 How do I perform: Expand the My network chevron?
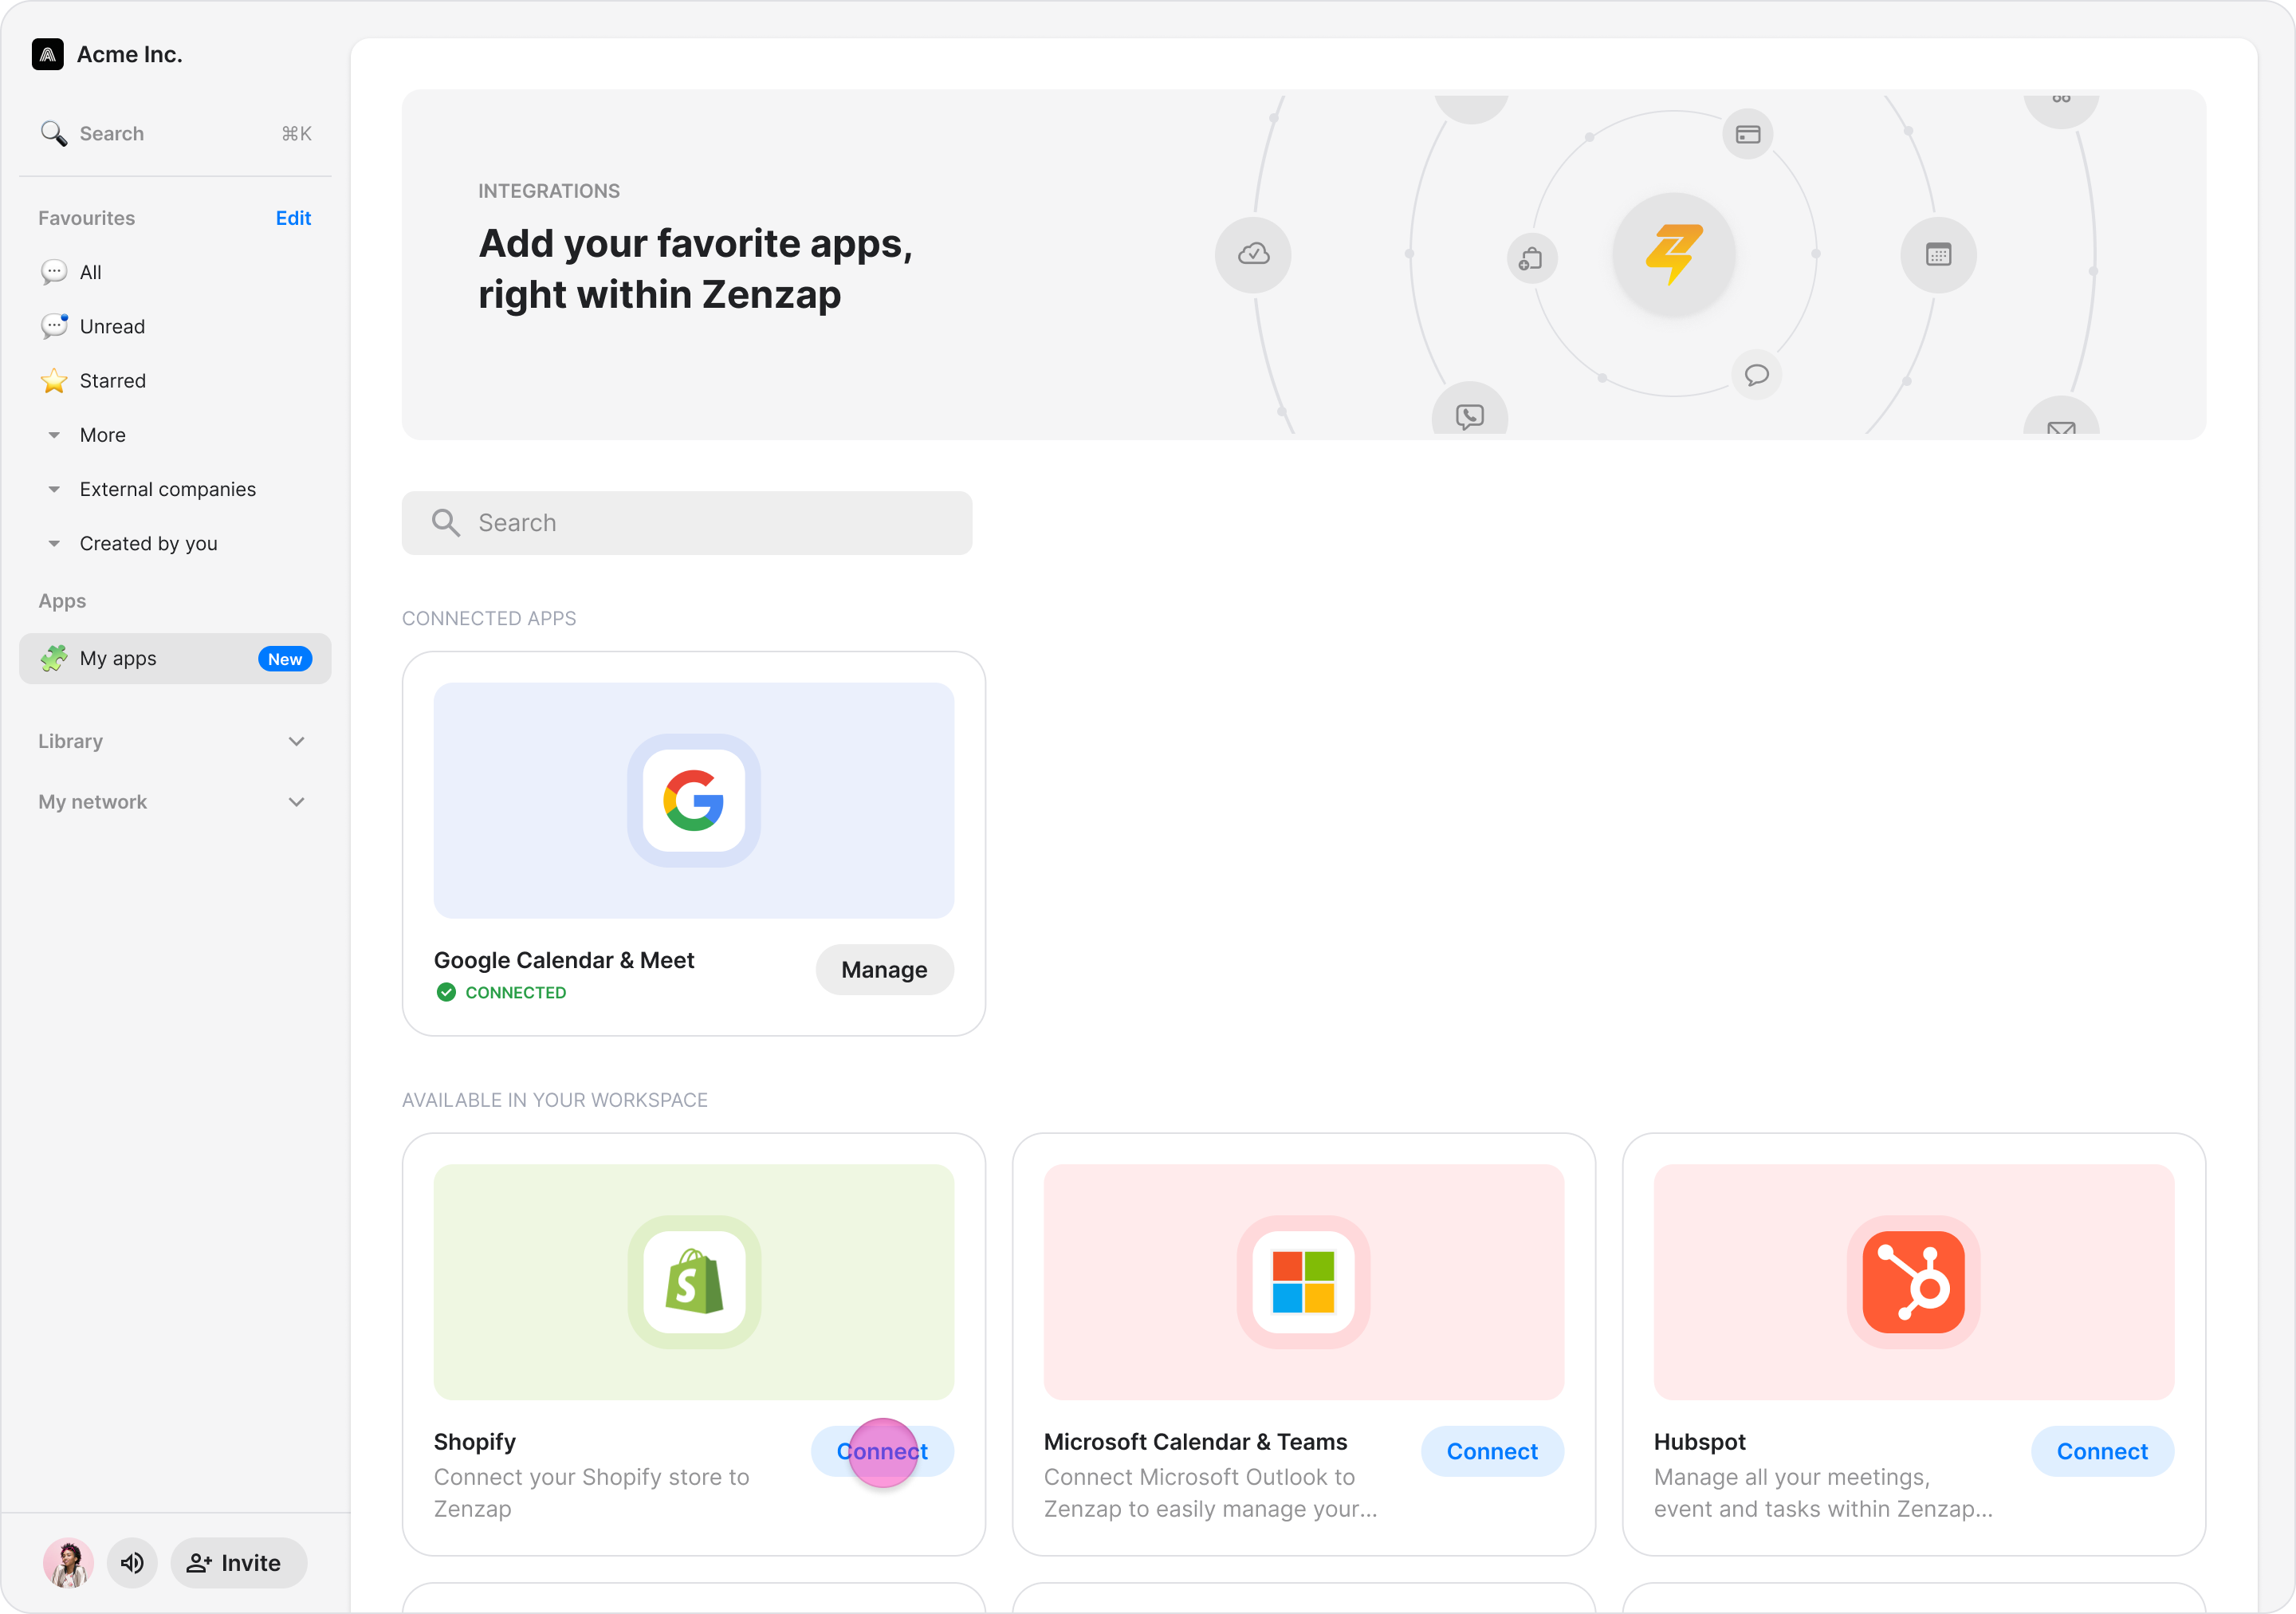point(296,802)
